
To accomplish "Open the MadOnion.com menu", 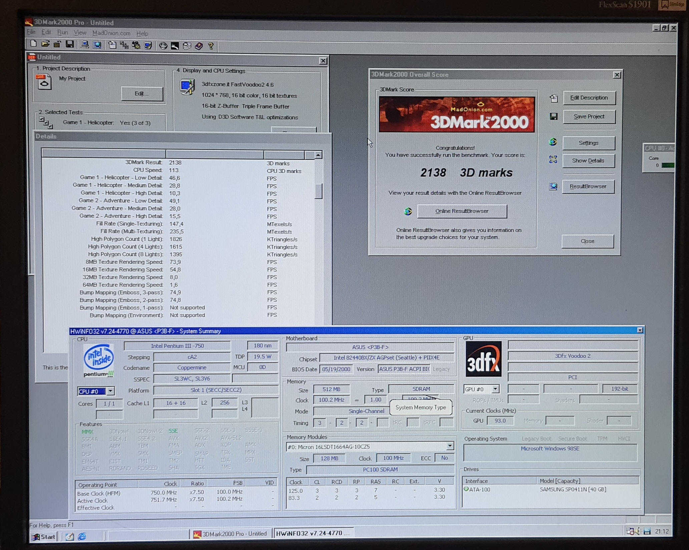I will tap(111, 33).
